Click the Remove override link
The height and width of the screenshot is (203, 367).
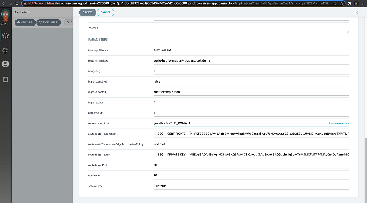pos(339,123)
